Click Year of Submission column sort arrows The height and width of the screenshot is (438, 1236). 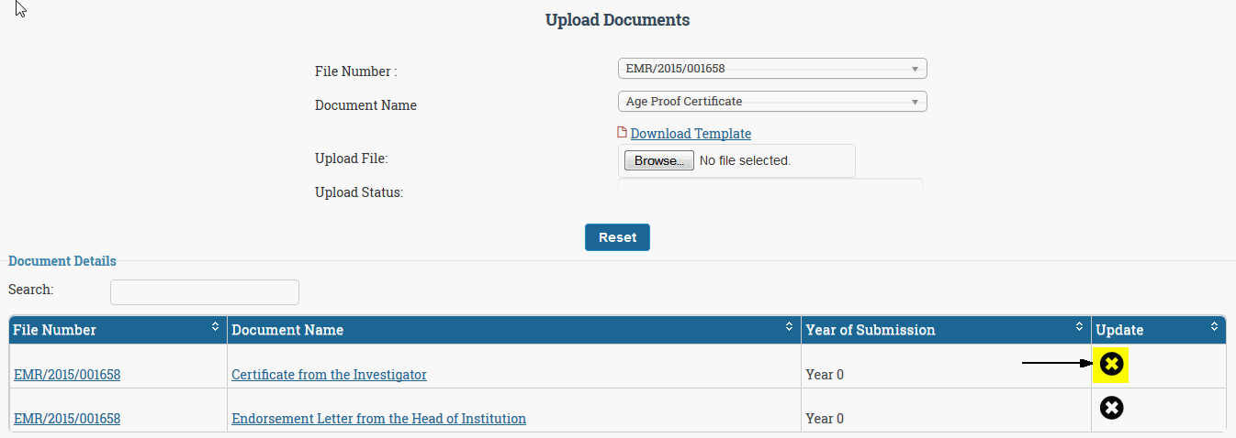pos(1080,327)
